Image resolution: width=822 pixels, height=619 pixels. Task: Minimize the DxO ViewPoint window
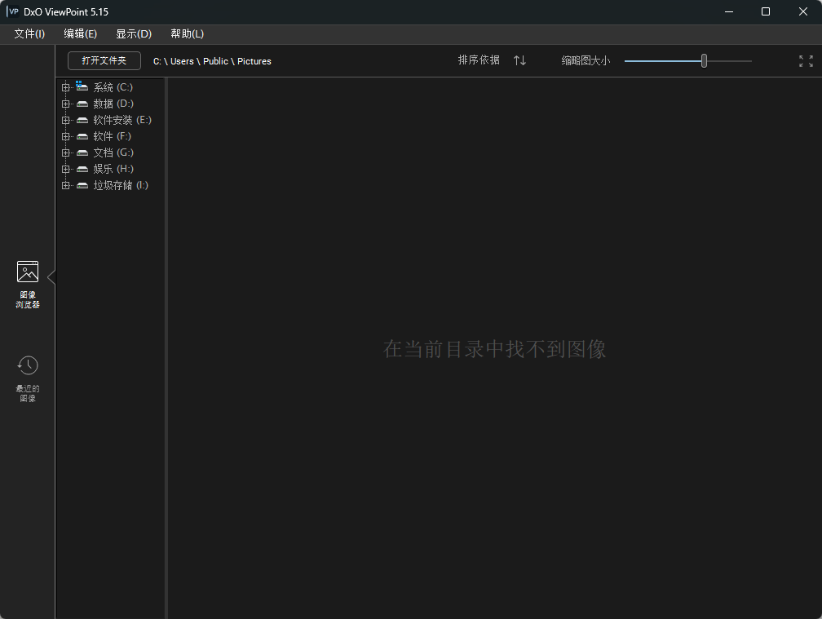[x=729, y=11]
